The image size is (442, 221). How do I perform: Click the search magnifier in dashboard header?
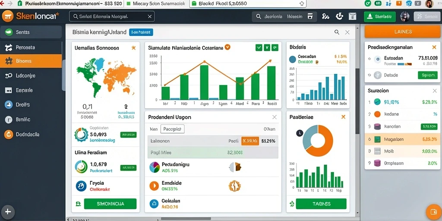pos(337,32)
